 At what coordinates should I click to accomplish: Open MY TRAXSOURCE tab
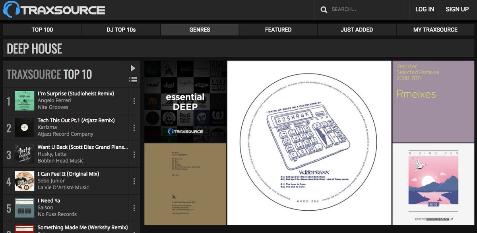coord(435,30)
